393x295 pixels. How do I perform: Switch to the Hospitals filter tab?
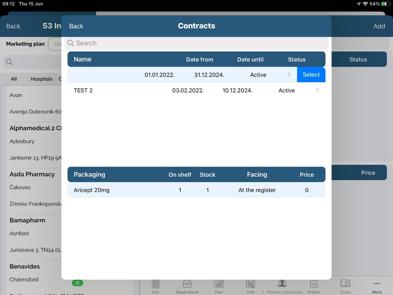tap(42, 79)
